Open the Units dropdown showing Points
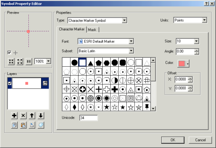The width and height of the screenshot is (216, 148). tap(204, 20)
